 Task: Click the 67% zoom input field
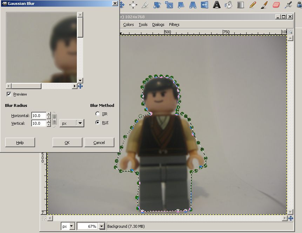[x=88, y=226]
